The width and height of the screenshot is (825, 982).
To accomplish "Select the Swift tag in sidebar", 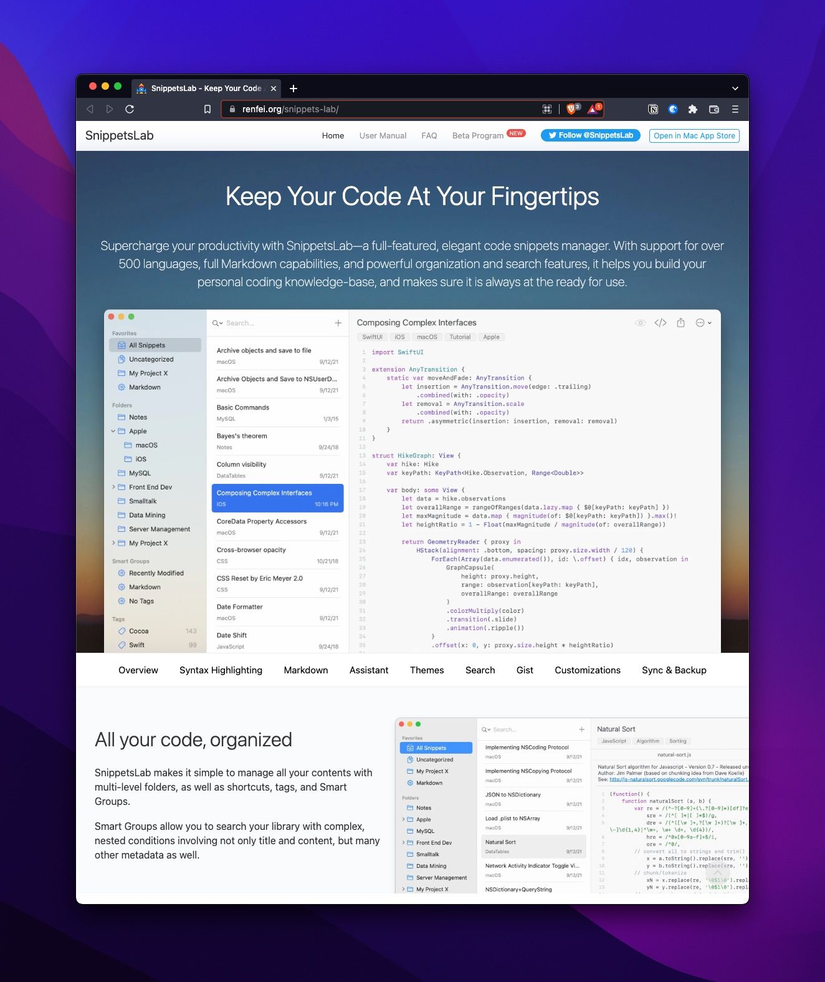I will (x=155, y=645).
